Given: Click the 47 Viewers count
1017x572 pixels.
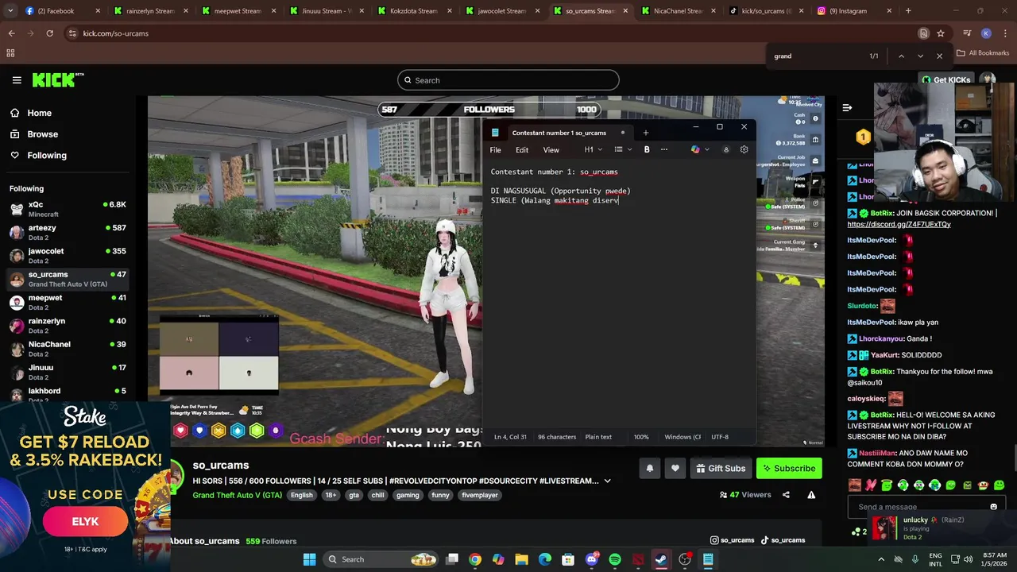Looking at the screenshot, I should point(745,495).
